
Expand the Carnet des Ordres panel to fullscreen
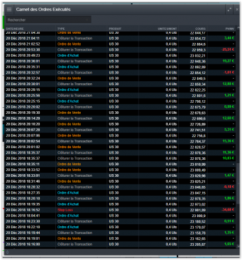(x=230, y=10)
